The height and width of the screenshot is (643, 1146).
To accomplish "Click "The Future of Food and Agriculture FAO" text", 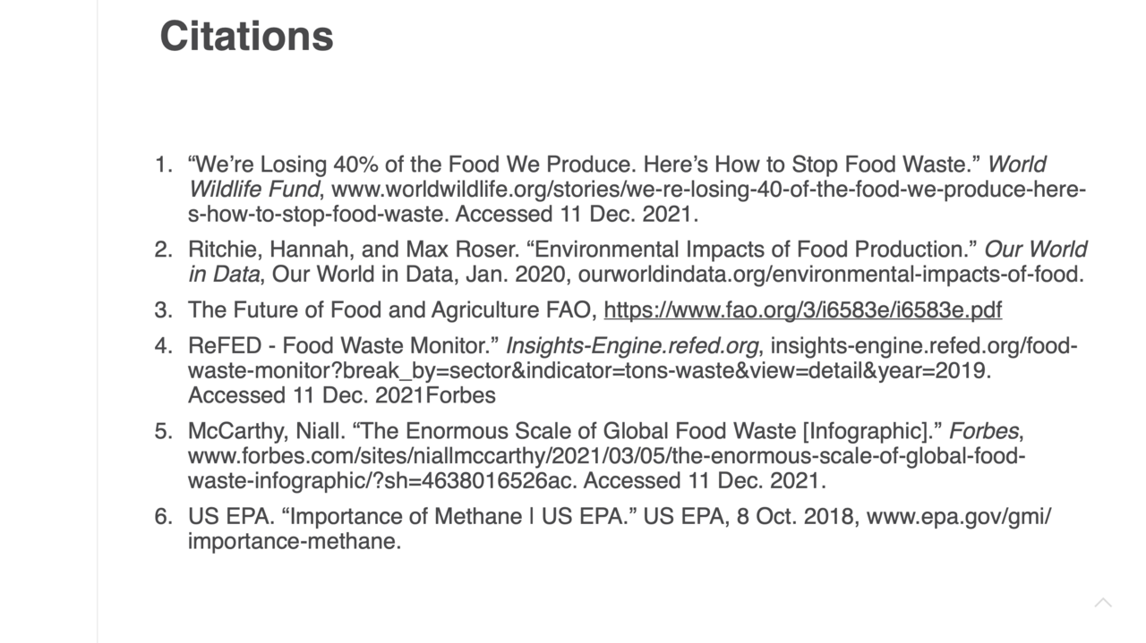I will 392,310.
